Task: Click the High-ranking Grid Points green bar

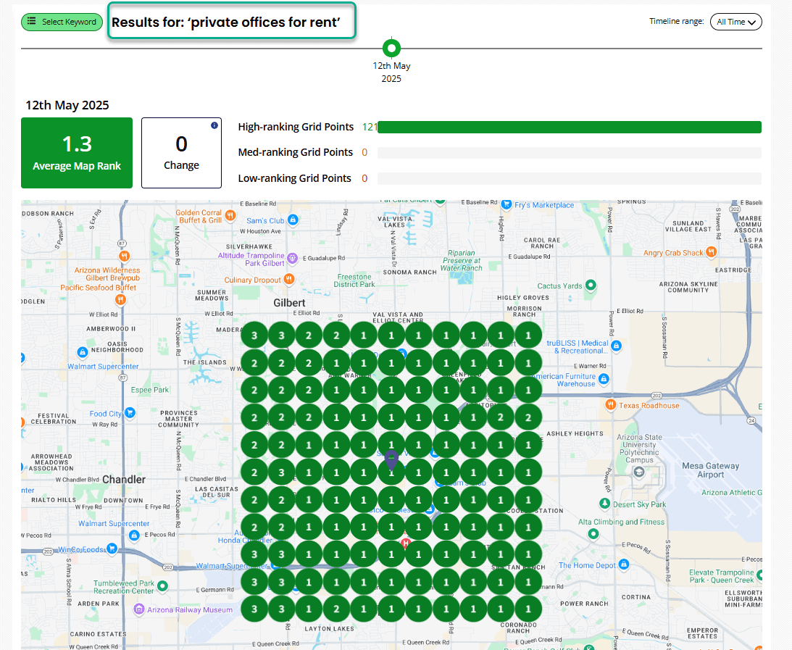Action: (x=570, y=128)
